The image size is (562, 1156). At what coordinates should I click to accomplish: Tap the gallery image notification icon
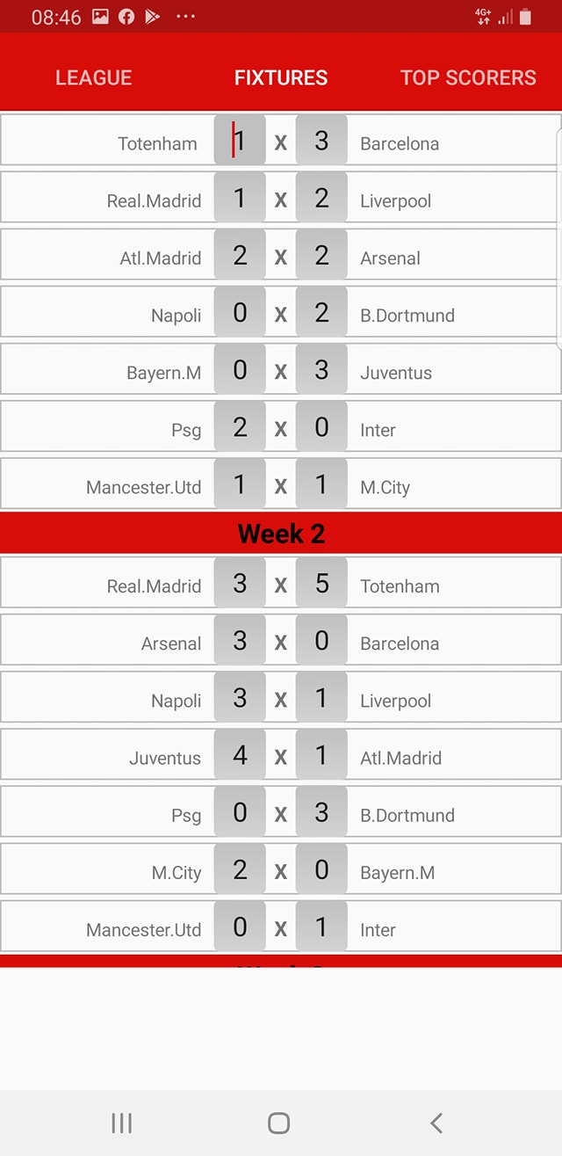pyautogui.click(x=100, y=17)
